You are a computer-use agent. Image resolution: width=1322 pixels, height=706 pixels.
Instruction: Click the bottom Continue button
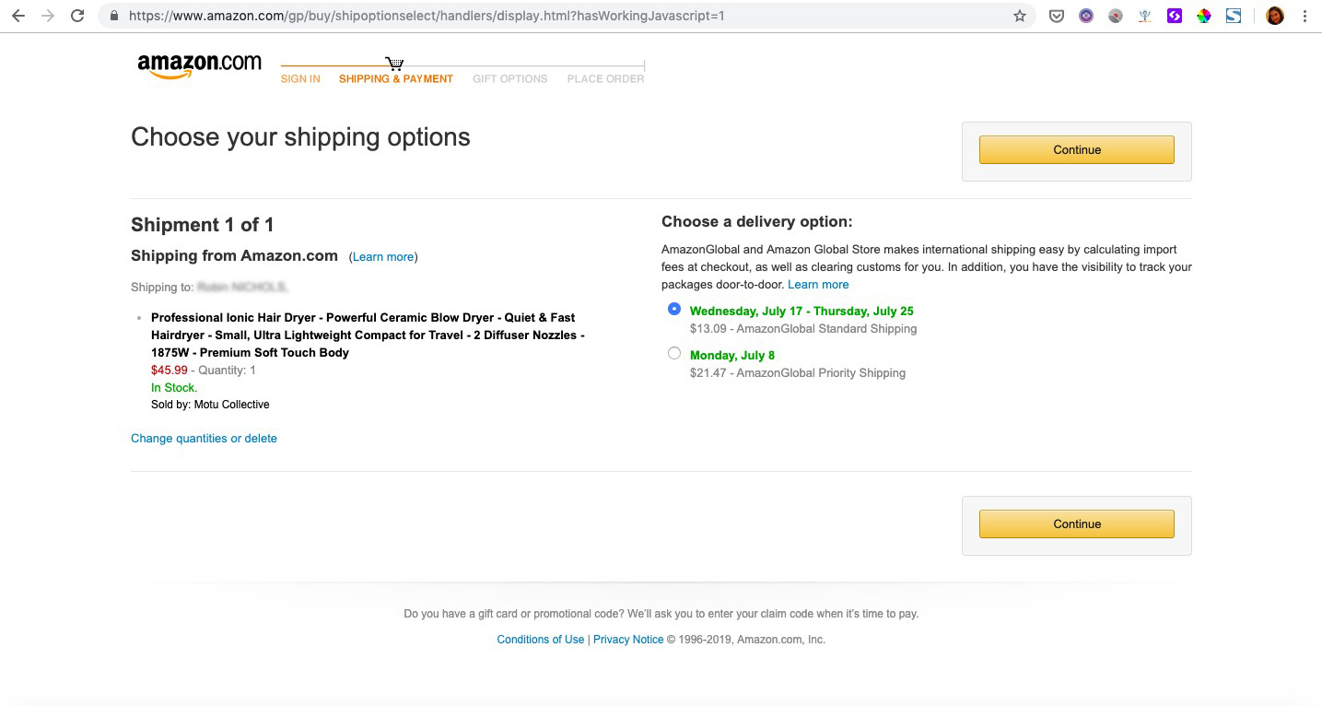point(1077,524)
